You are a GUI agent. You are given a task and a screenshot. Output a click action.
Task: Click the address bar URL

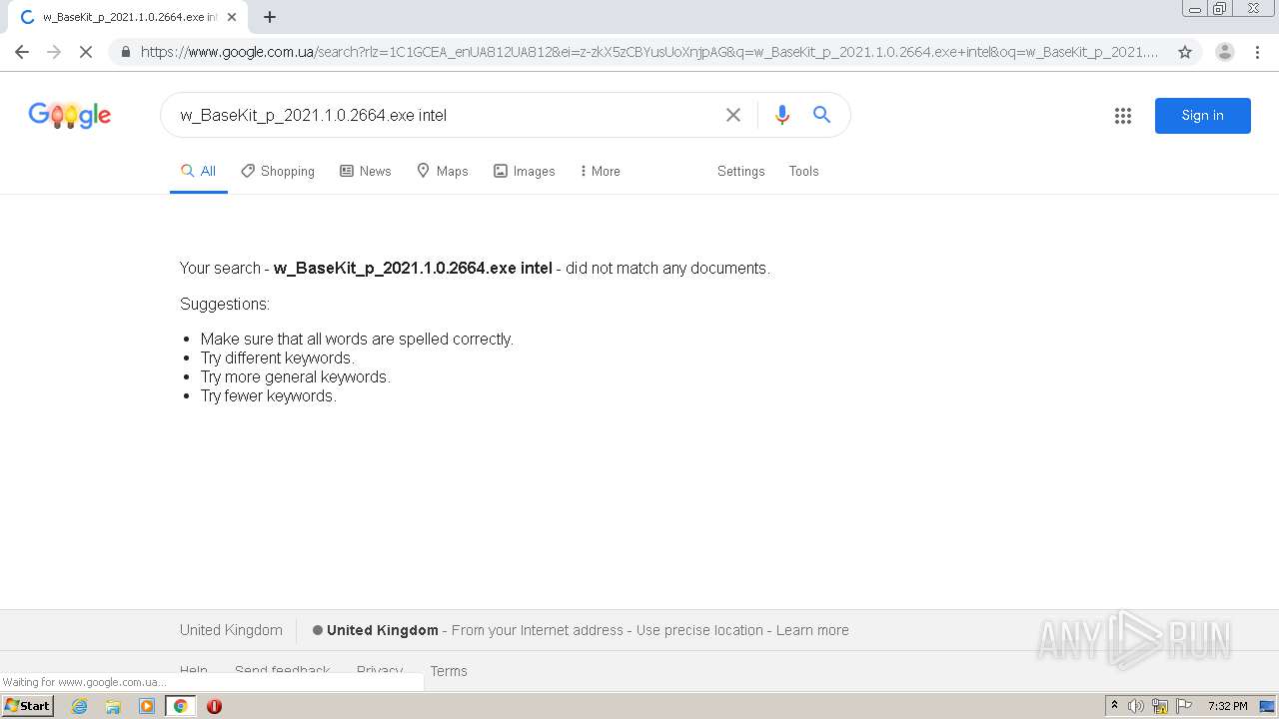(x=649, y=52)
